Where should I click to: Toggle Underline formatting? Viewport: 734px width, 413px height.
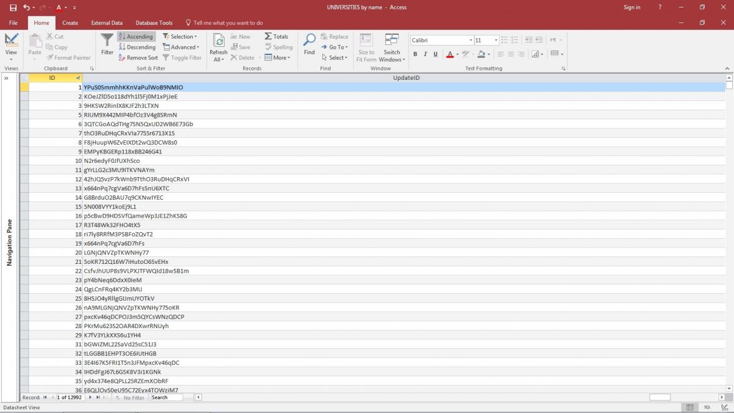[435, 54]
